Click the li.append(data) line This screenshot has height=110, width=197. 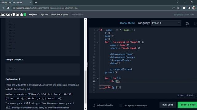click(x=120, y=60)
